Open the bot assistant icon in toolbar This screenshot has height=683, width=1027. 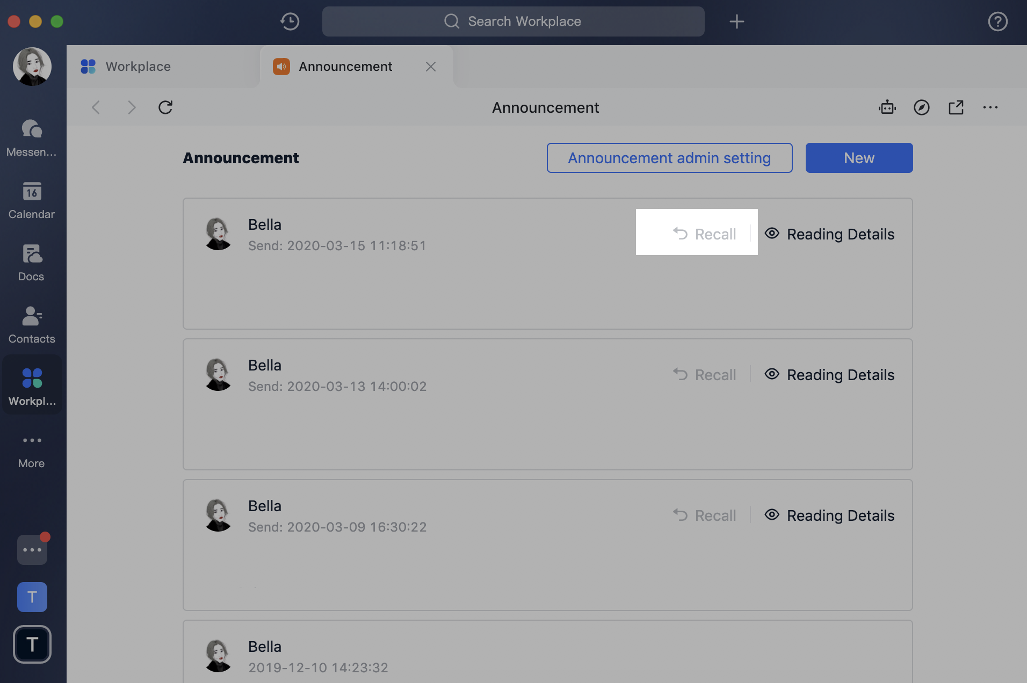(887, 107)
